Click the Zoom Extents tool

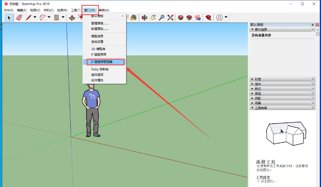point(170,18)
